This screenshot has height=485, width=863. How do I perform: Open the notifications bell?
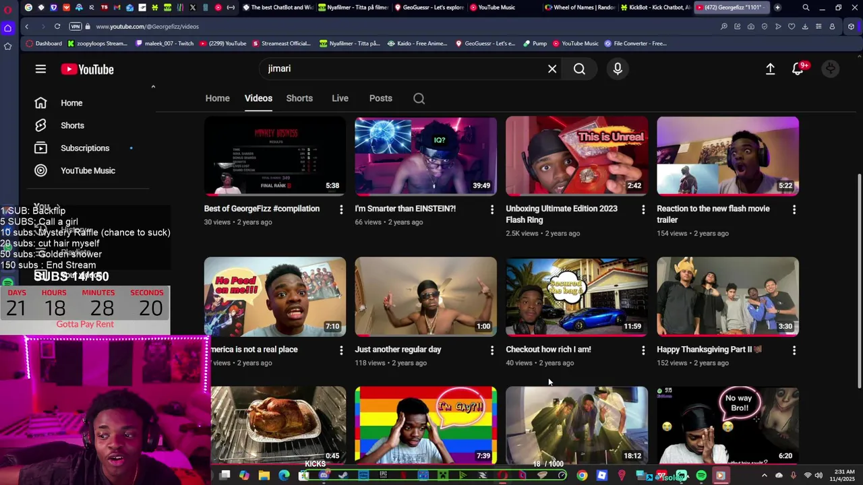[798, 69]
